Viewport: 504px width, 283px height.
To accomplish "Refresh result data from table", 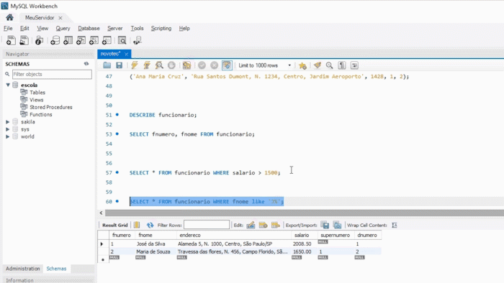I will [x=150, y=225].
